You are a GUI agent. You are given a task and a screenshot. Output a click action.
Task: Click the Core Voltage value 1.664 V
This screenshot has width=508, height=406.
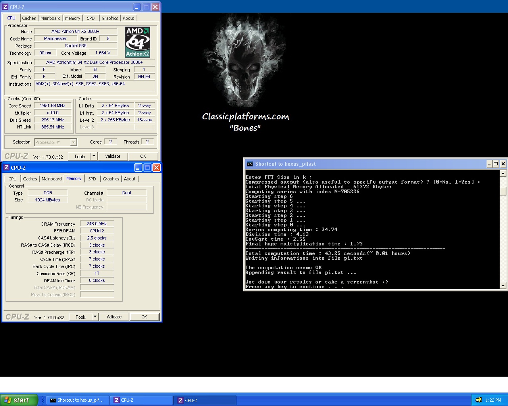coord(103,53)
